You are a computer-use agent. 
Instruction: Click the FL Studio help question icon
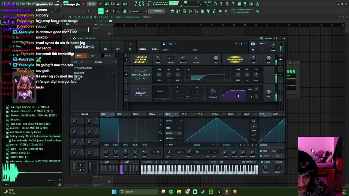pos(233,4)
